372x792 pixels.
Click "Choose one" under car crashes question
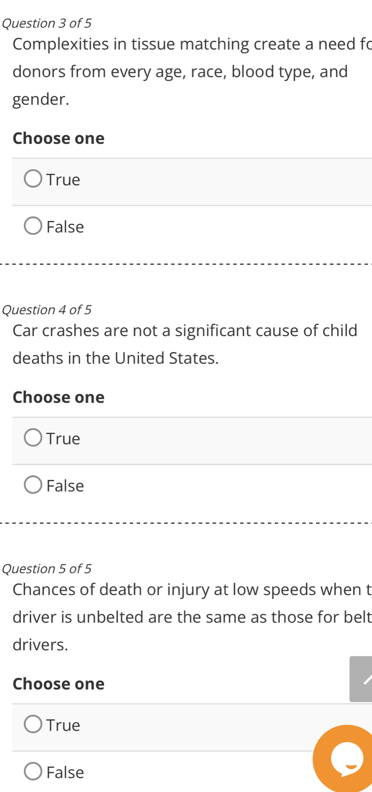pyautogui.click(x=59, y=397)
